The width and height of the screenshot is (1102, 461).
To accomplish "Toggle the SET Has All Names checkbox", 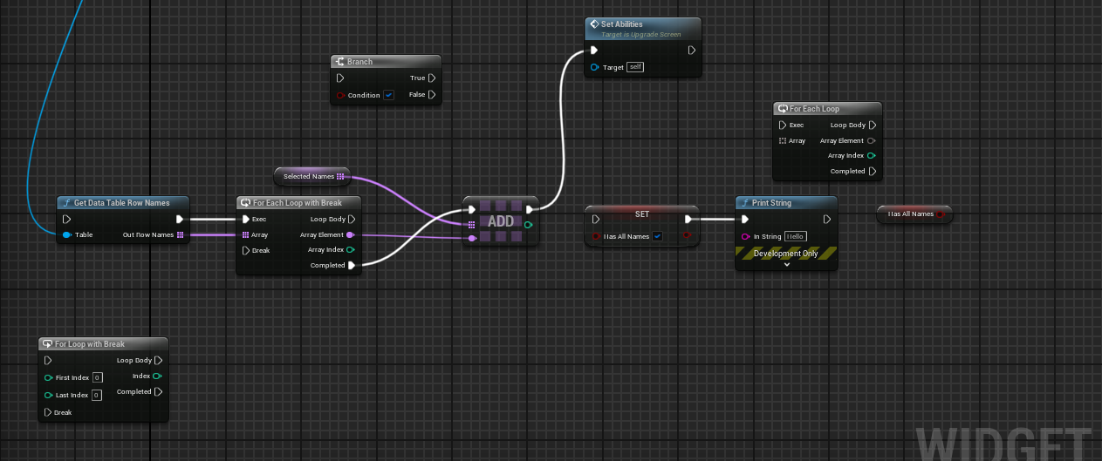I will click(657, 236).
